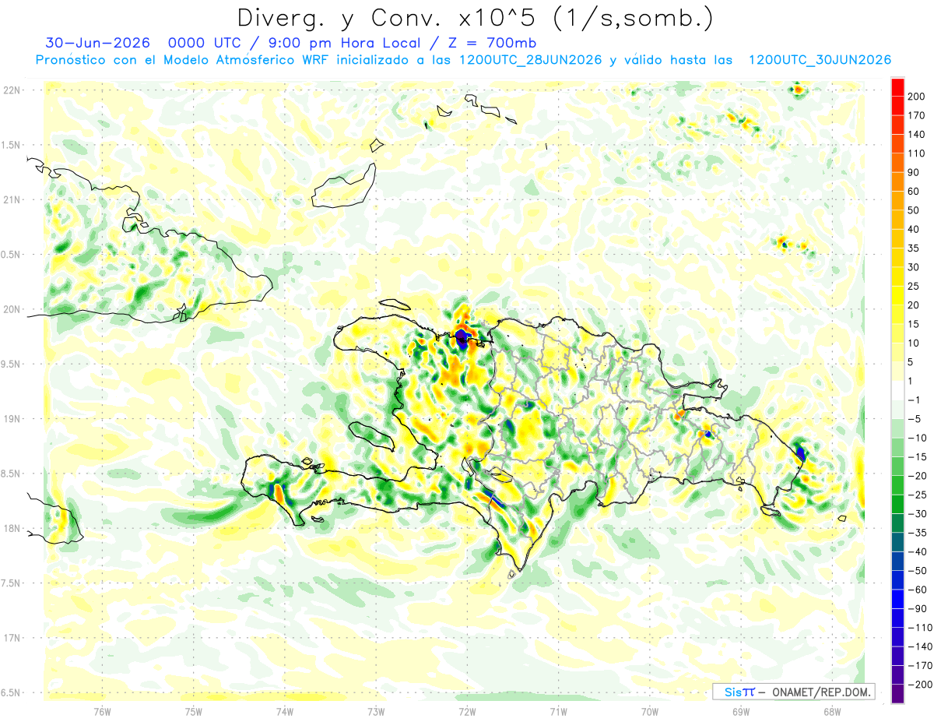Click the colorbar value "-60"
This screenshot has width=934, height=722.
pyautogui.click(x=919, y=590)
